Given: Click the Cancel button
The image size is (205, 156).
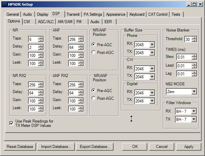Looking at the screenshot, I should coord(162,147).
